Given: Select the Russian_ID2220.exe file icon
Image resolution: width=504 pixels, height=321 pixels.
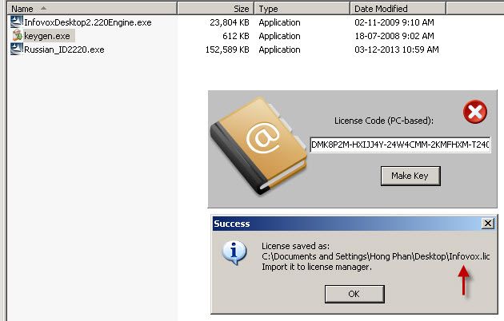Looking at the screenshot, I should coord(17,49).
